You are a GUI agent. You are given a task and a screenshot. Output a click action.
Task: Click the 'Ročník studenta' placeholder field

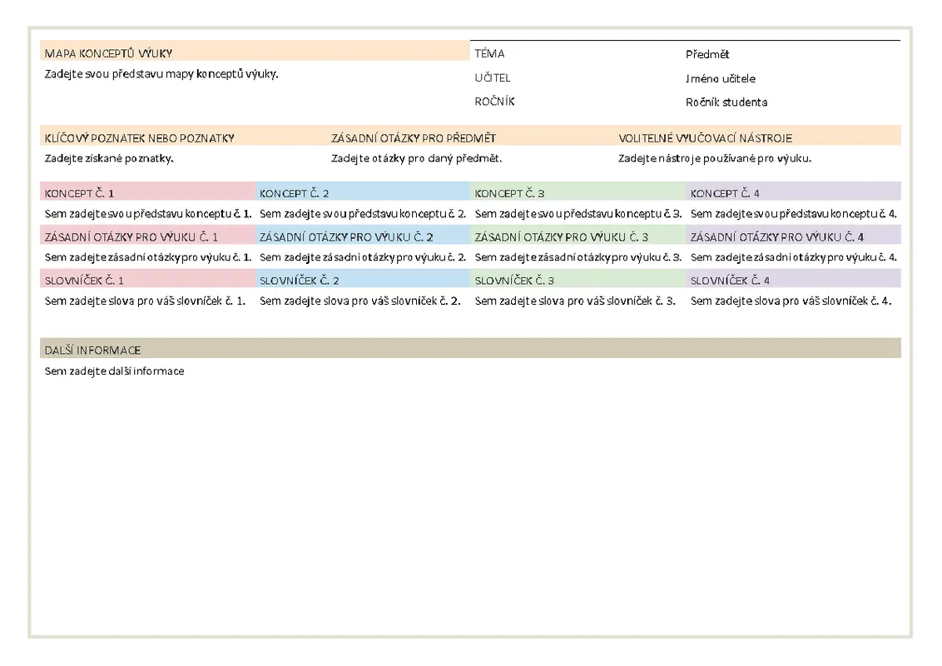point(726,102)
